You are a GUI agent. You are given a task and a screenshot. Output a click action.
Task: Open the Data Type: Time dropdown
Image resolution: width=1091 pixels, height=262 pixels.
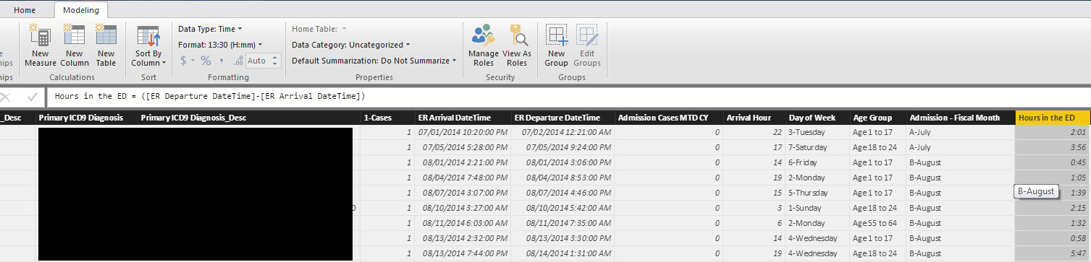coord(211,29)
